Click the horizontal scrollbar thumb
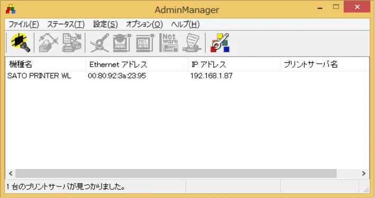The width and height of the screenshot is (375, 198). 176,173
